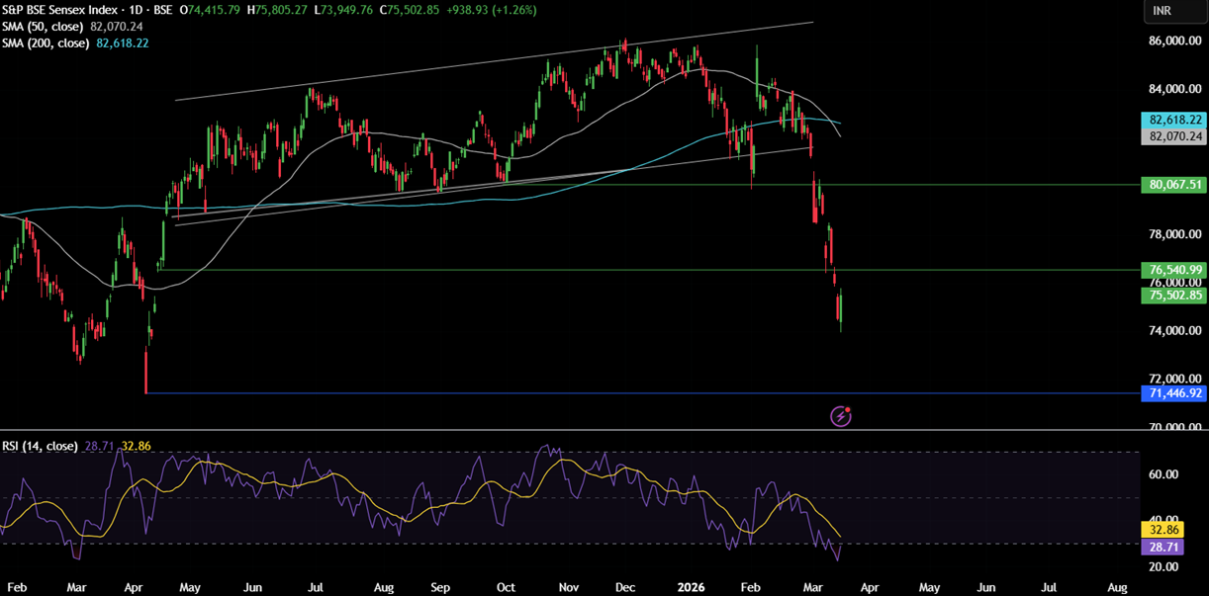
Task: Click the 80,067.51 resistance level label
Action: [1173, 184]
